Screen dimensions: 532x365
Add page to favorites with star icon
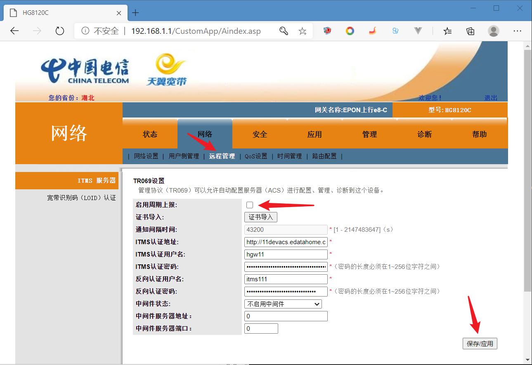303,31
